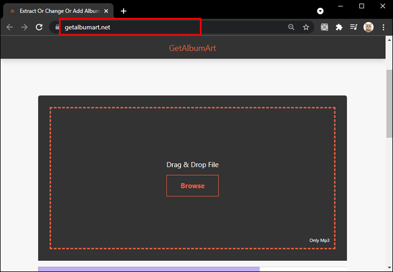Open the user profile avatar

368,27
